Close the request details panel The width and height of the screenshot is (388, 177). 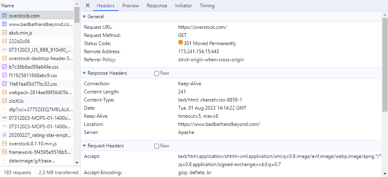tap(87, 5)
